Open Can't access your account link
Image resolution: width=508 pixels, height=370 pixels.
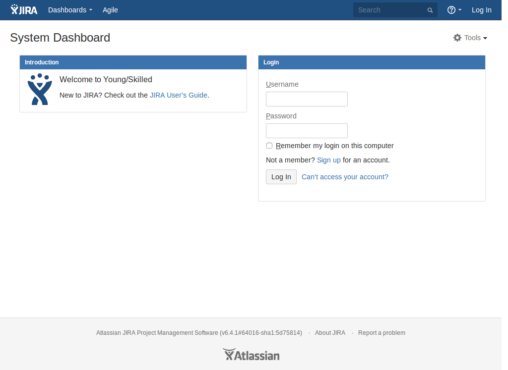tap(345, 177)
